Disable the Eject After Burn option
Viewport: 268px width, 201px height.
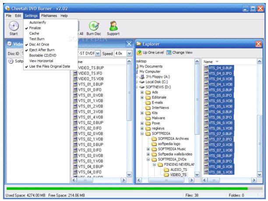(41, 50)
